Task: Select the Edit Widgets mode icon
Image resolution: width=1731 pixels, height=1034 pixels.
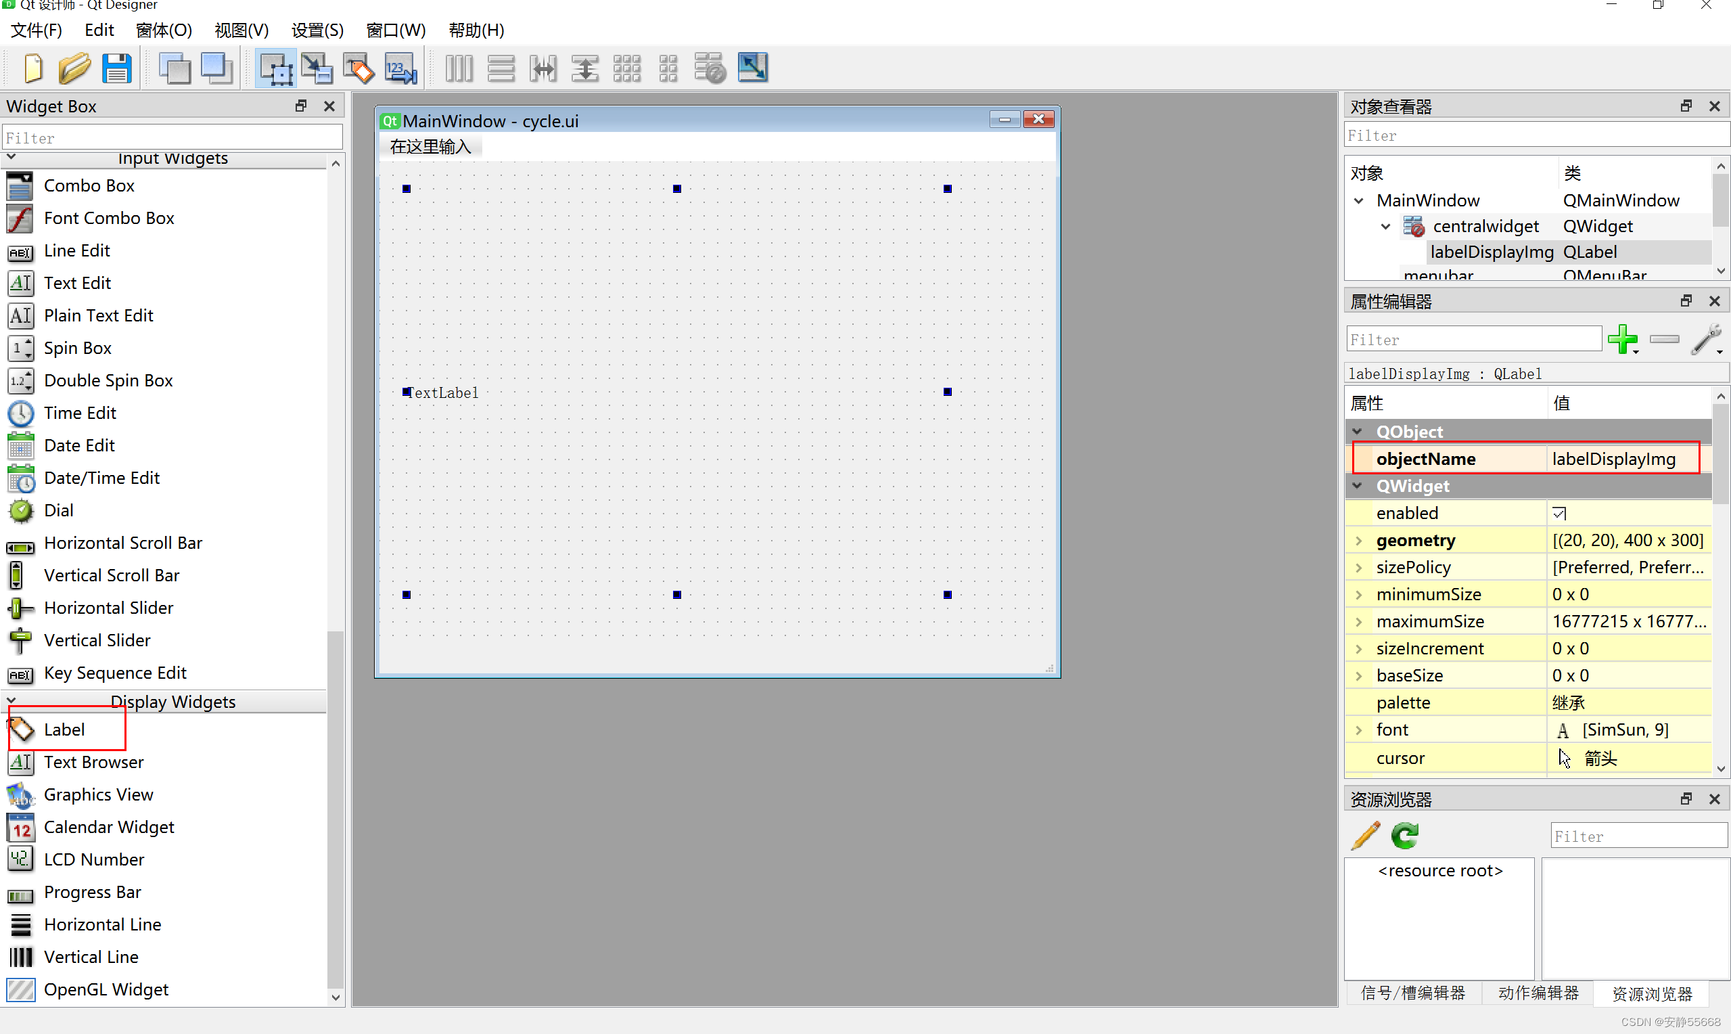Action: tap(276, 68)
